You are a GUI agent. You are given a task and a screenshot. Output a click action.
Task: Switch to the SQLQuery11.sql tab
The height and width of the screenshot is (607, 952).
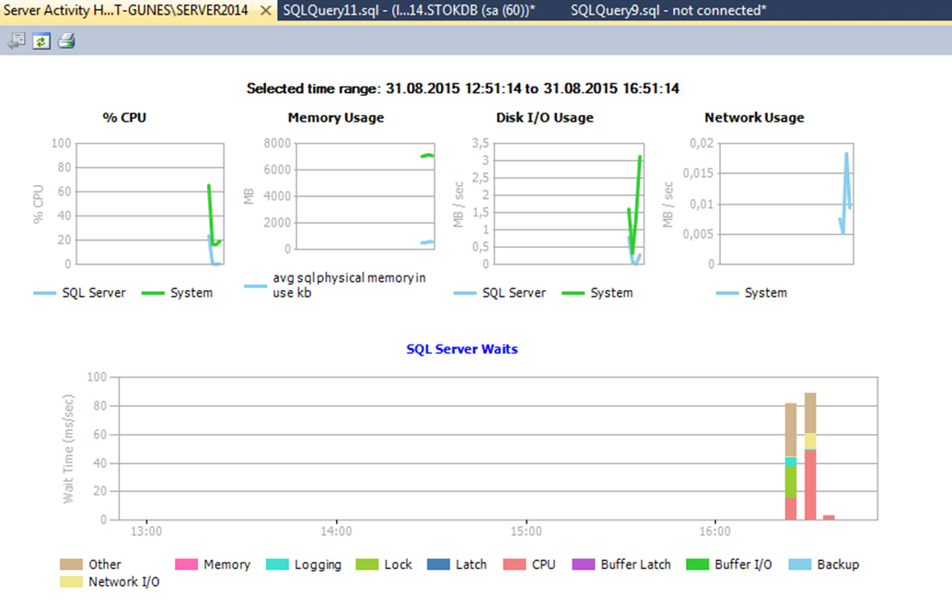tap(409, 10)
